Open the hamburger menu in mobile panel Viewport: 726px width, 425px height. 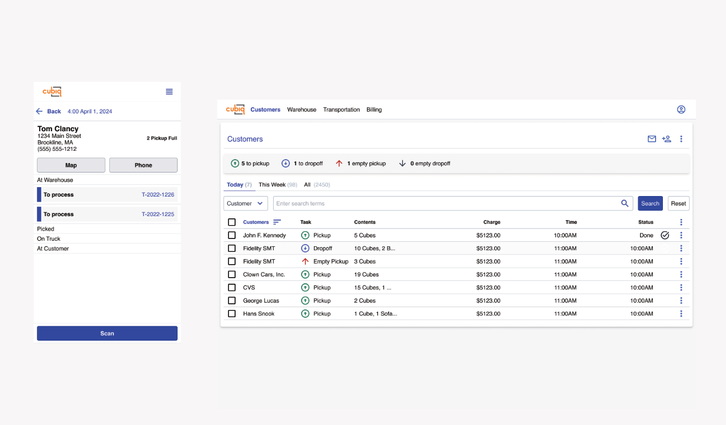coord(169,92)
